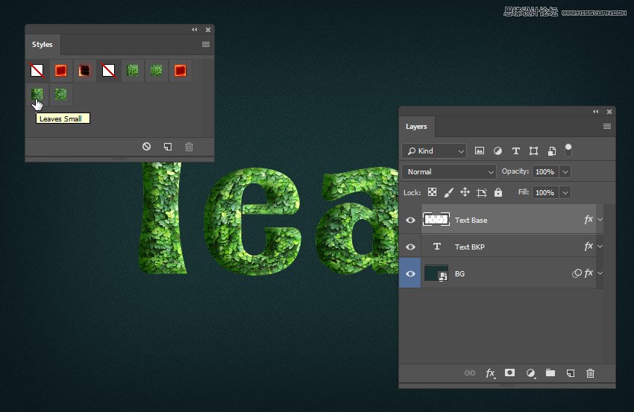Select the Styles panel tab
The height and width of the screenshot is (412, 634).
pyautogui.click(x=43, y=45)
